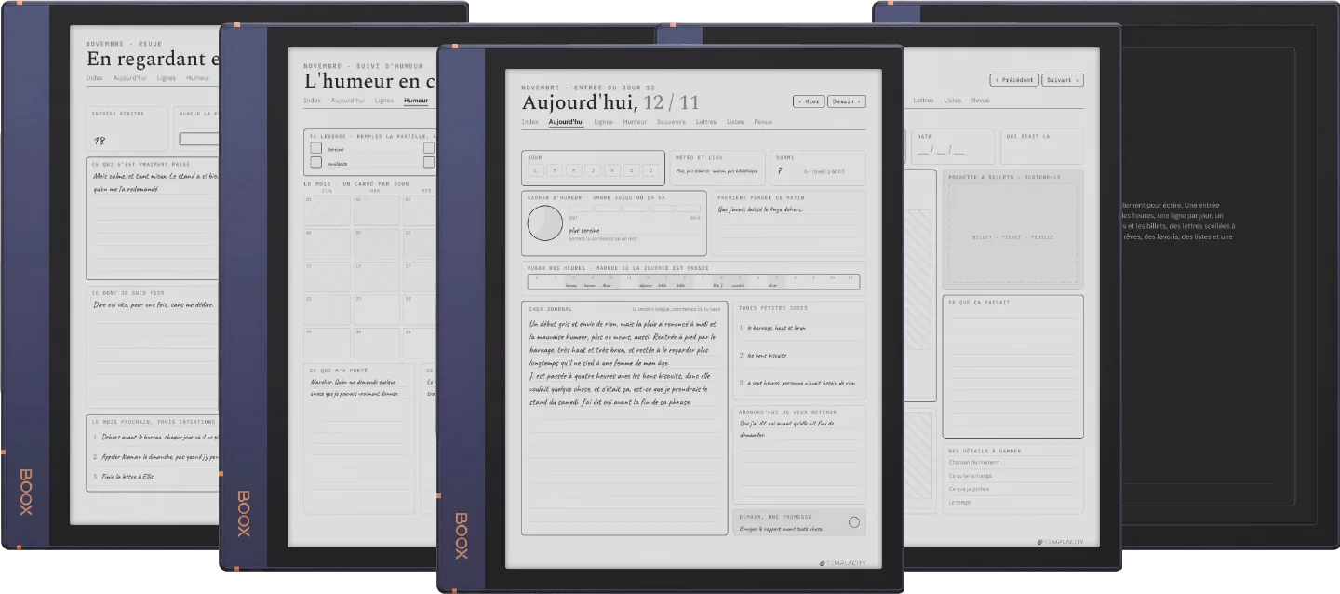Select the 'D' day box under Jour
Viewport: 1340px width, 594px height.
tap(651, 170)
